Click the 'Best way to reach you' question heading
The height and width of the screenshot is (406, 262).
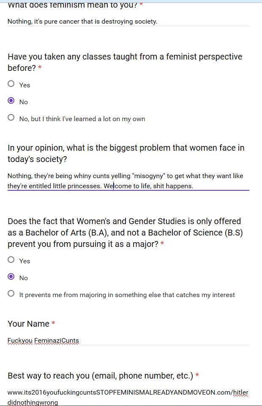pos(100,376)
